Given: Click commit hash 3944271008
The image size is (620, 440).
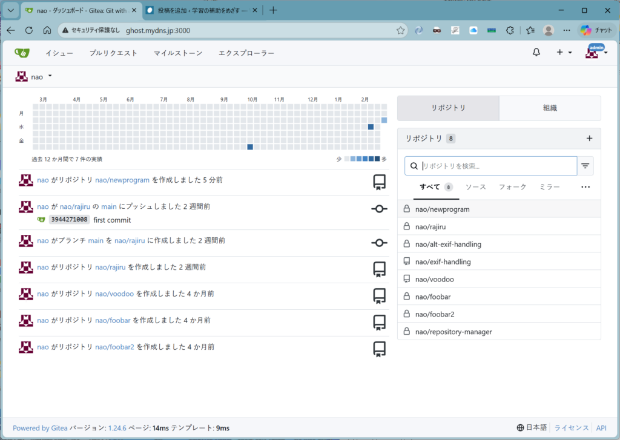Looking at the screenshot, I should pos(69,220).
